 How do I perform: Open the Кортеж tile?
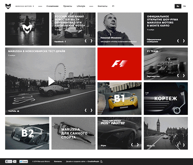[166, 98]
